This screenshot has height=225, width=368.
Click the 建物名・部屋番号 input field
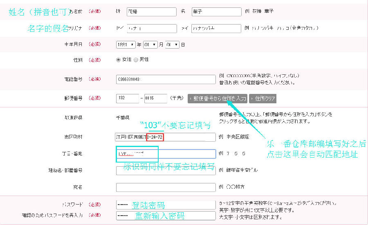166,170
